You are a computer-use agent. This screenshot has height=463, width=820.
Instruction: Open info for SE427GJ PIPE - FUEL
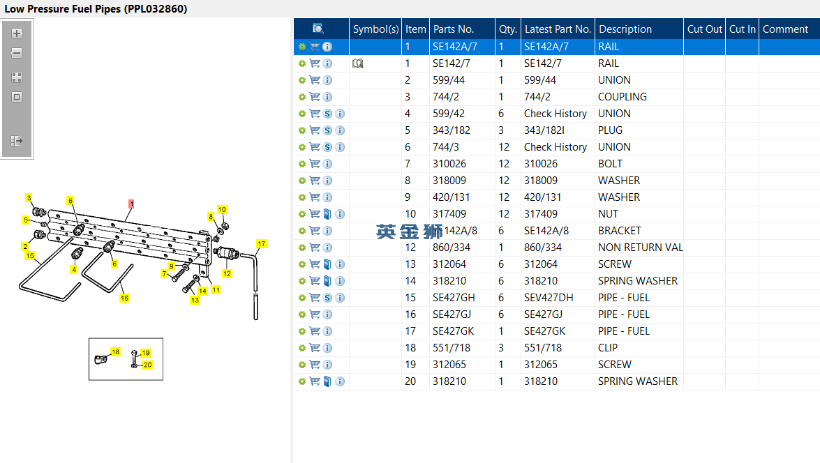tap(327, 314)
